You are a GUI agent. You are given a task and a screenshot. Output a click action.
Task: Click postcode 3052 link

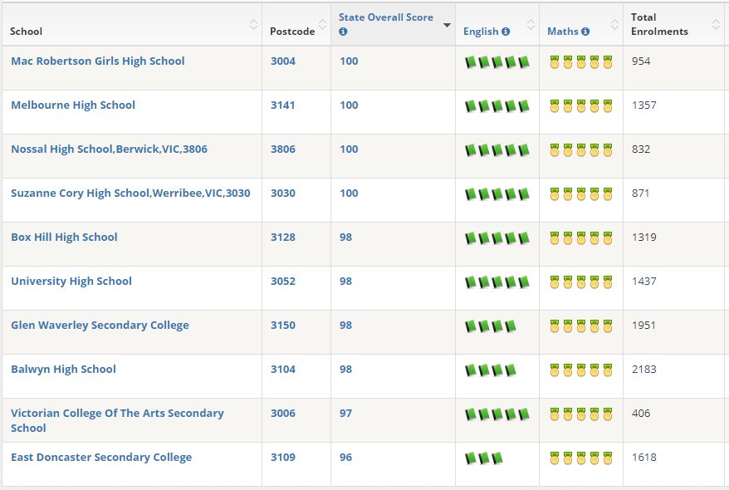click(283, 282)
